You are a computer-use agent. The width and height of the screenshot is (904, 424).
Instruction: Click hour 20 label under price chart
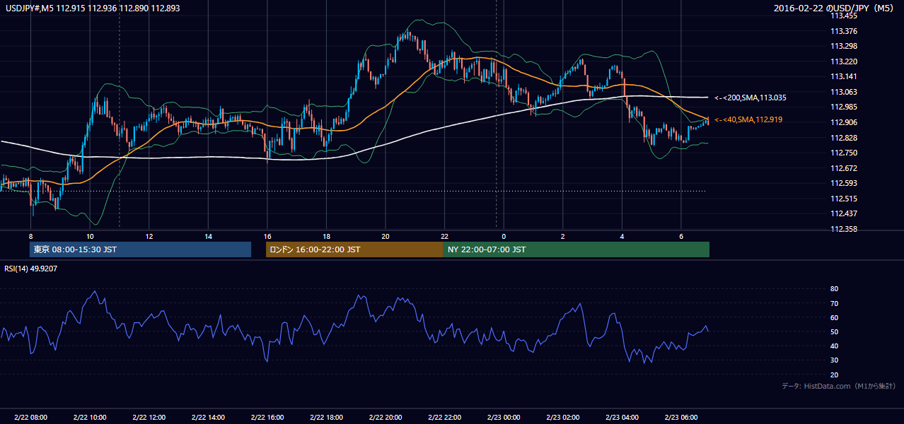[x=385, y=236]
